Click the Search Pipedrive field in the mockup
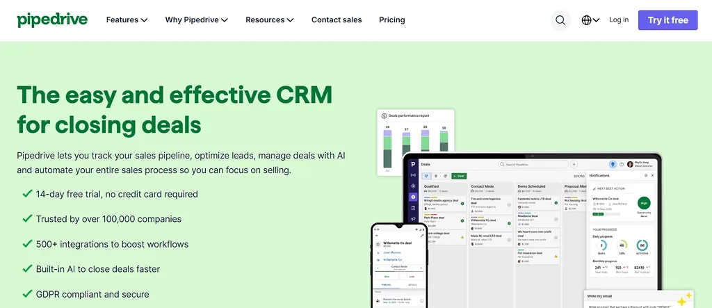This screenshot has height=308, width=712. point(533,165)
